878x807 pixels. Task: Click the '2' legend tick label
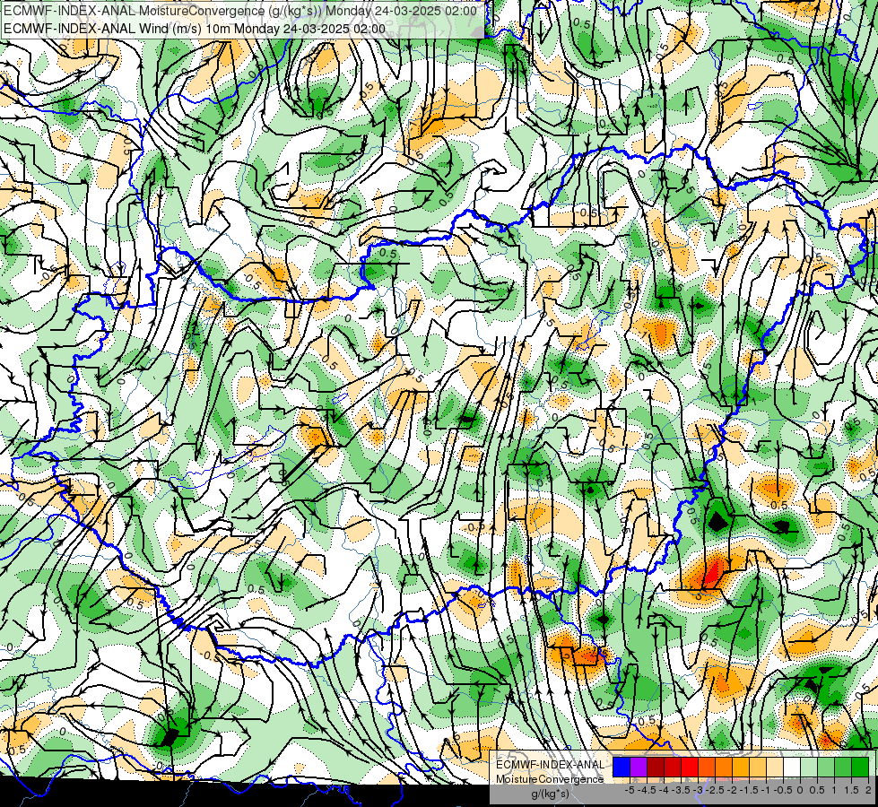point(868,790)
